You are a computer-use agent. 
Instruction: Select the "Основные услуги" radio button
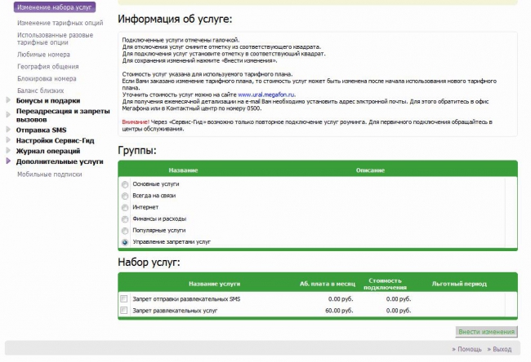(x=125, y=184)
